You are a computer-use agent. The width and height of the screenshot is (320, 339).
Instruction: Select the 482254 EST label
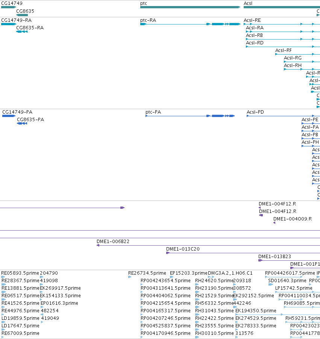[50, 311]
